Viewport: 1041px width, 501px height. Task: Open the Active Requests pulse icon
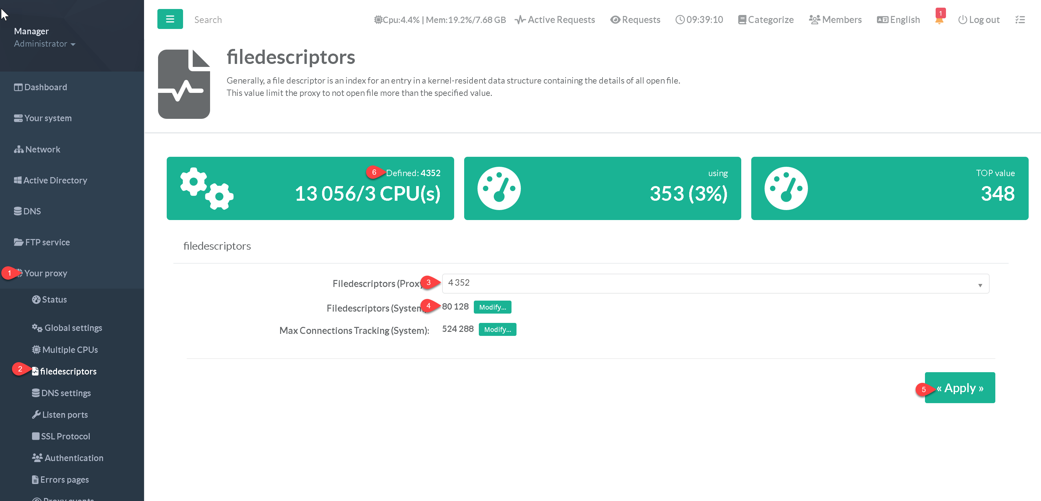coord(520,20)
